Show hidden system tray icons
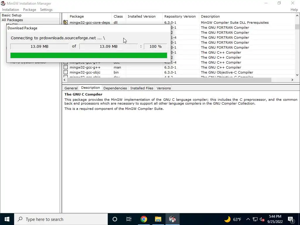The height and width of the screenshot is (225, 300). (x=248, y=219)
